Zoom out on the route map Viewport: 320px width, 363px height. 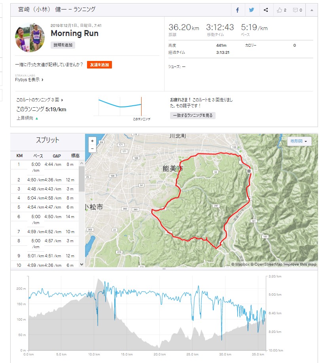92,148
